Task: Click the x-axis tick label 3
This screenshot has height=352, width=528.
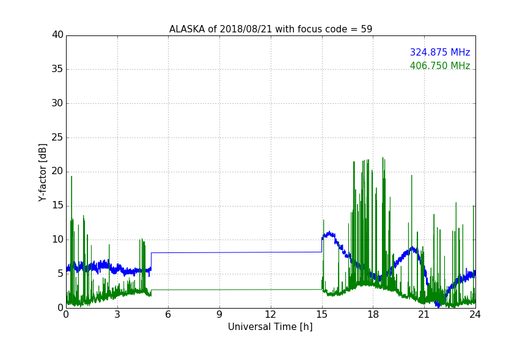Action: [117, 315]
